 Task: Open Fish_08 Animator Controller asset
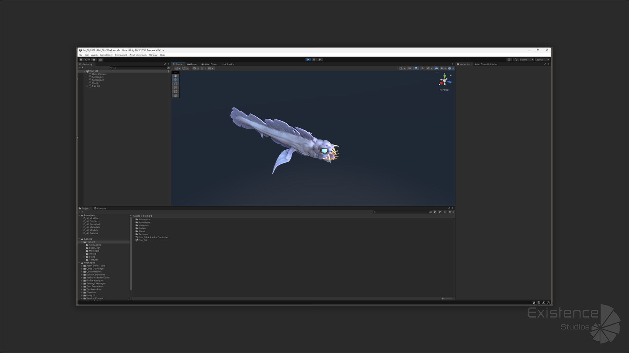[x=152, y=237]
